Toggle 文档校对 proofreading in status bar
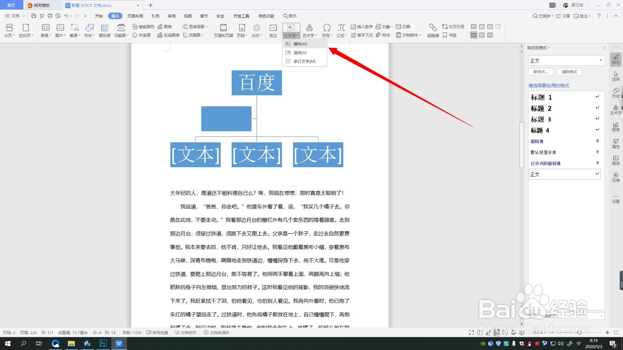The image size is (623, 350). (x=186, y=332)
